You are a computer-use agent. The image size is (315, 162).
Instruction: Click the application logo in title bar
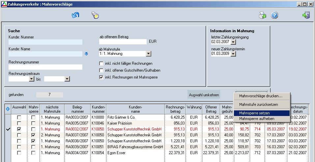click(4, 4)
